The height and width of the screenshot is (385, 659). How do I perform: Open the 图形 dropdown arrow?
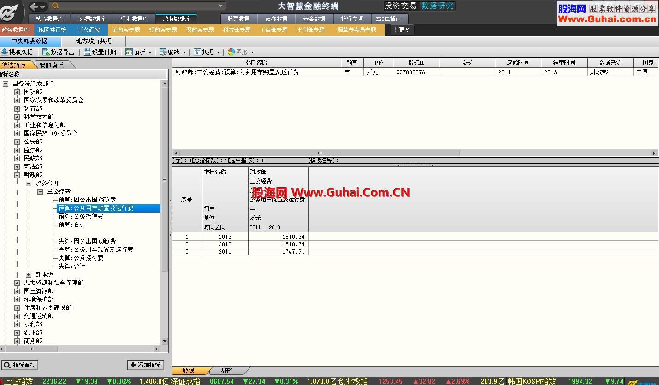point(253,53)
